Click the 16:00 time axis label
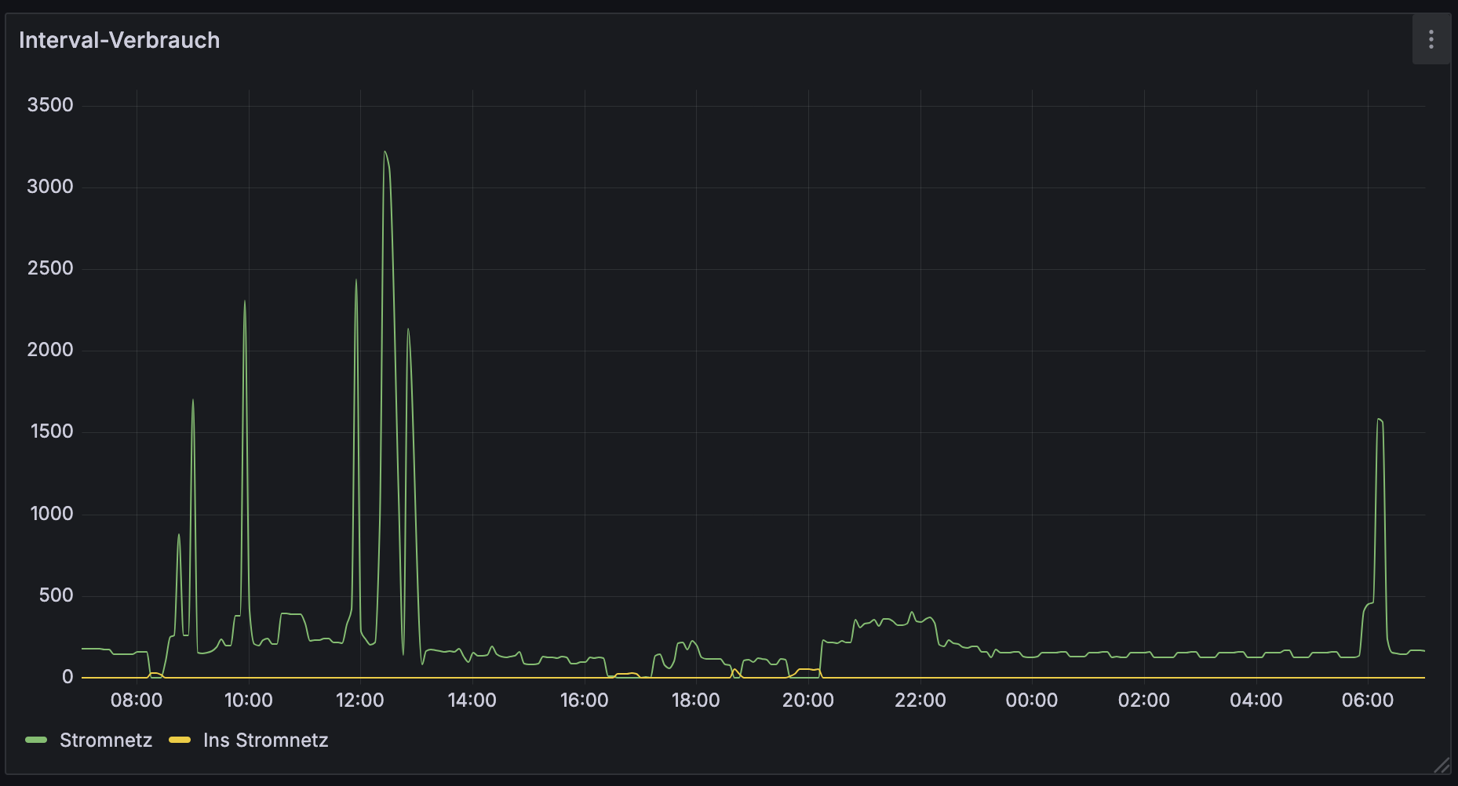1458x786 pixels. tap(585, 700)
